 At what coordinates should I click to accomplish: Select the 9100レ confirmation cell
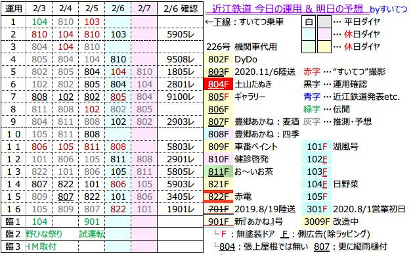(x=181, y=97)
